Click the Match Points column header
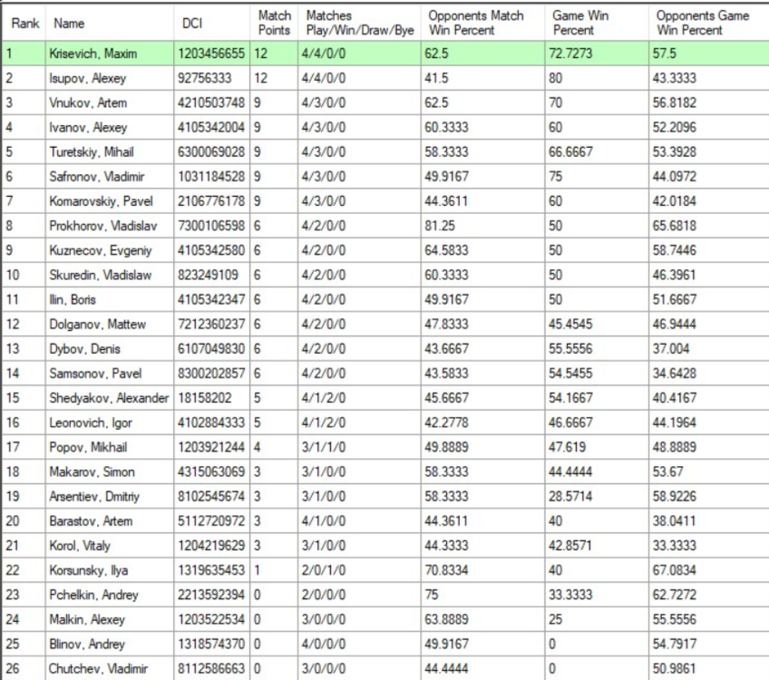The width and height of the screenshot is (769, 680). click(x=274, y=23)
